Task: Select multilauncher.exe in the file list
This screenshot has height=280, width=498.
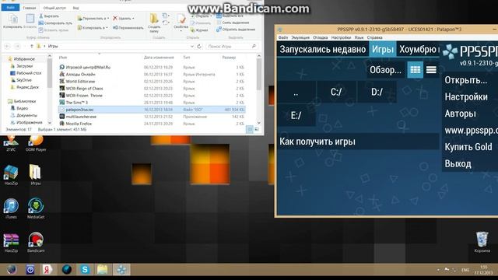Action: 152,117
